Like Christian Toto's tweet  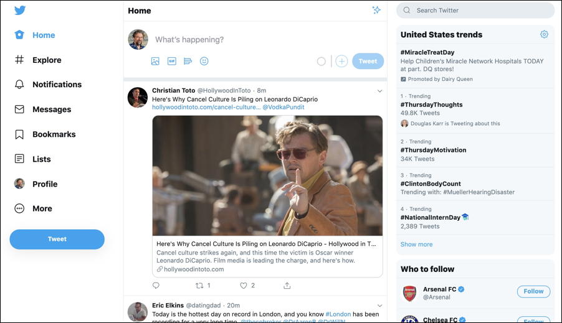pyautogui.click(x=244, y=286)
